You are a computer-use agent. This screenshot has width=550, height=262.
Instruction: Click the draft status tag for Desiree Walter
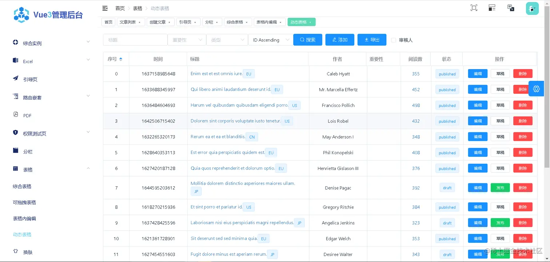447,255
